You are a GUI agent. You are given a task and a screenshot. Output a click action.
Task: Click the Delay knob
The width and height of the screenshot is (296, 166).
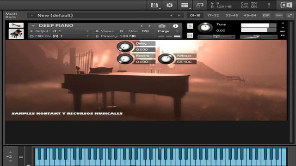tap(125, 46)
